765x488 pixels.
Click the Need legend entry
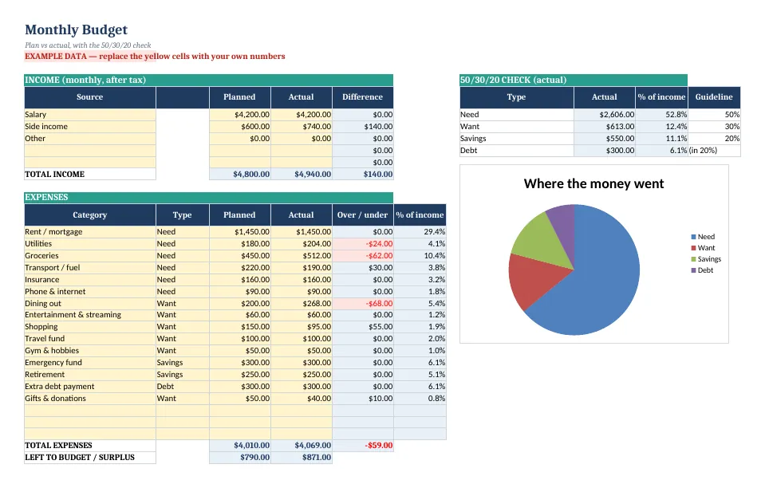703,237
